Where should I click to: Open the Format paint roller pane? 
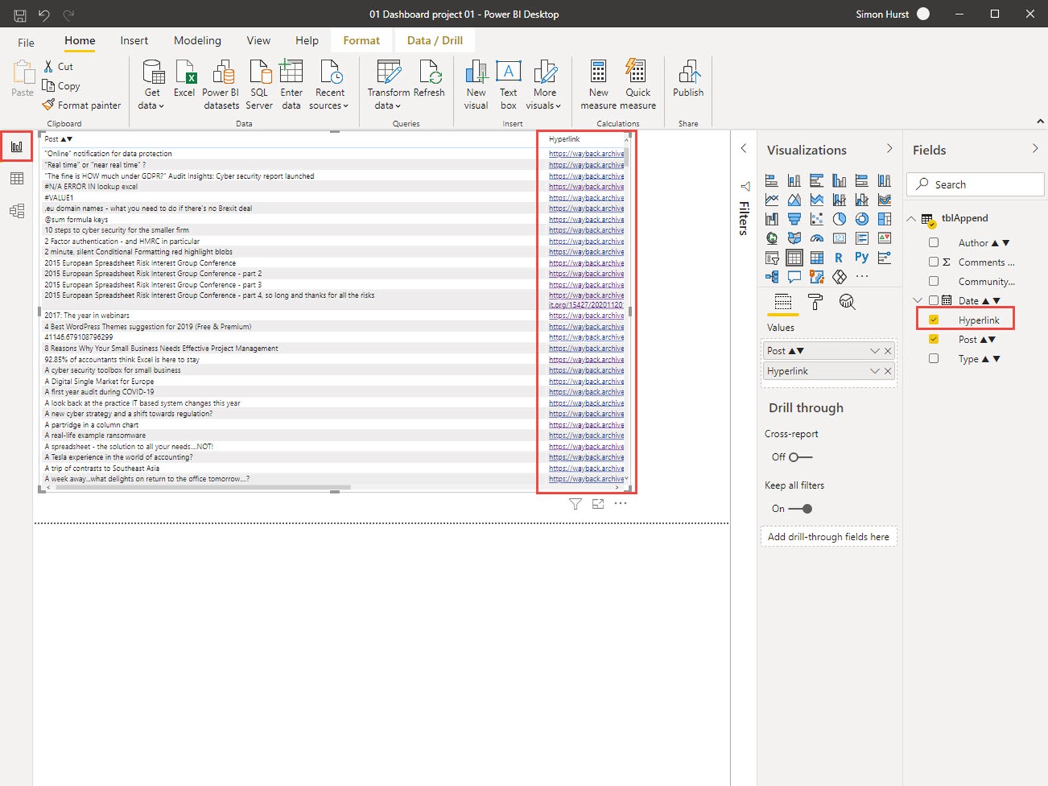815,302
